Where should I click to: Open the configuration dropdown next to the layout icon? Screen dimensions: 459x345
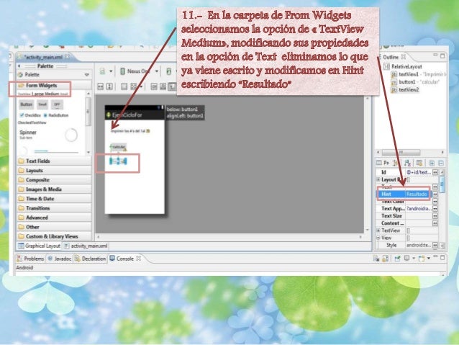point(111,71)
